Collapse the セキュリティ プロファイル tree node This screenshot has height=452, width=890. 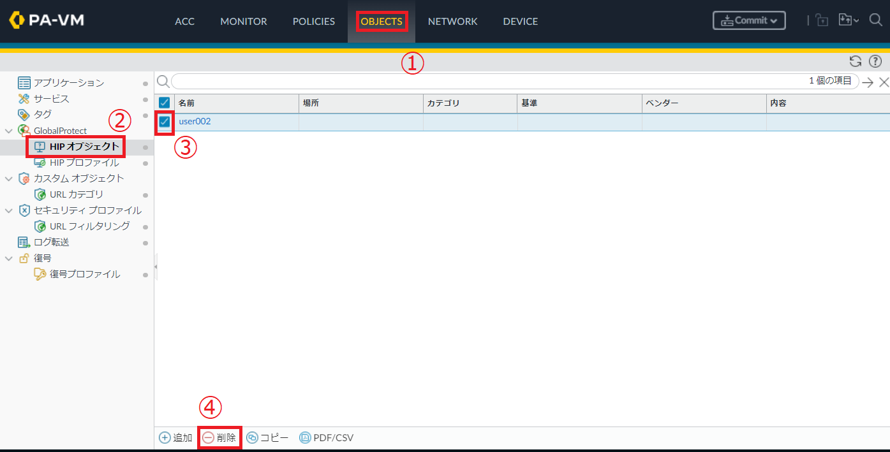pos(8,210)
